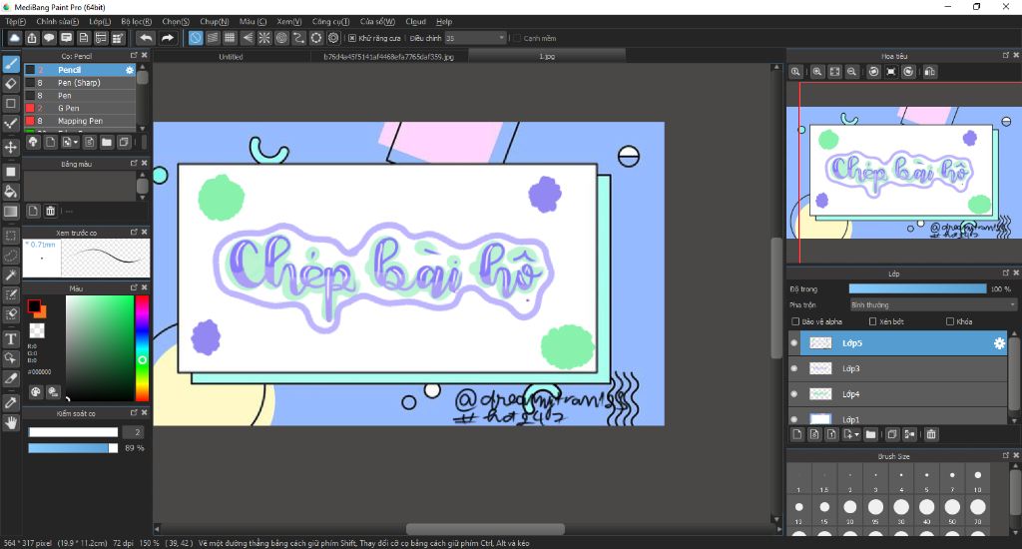Image resolution: width=1022 pixels, height=549 pixels.
Task: Zoom out on the navigator panel
Action: tap(851, 72)
